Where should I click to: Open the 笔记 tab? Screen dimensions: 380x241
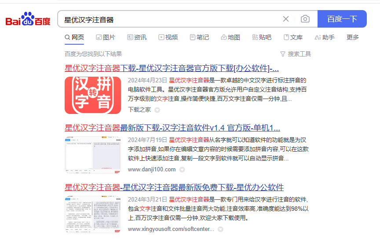[199, 37]
